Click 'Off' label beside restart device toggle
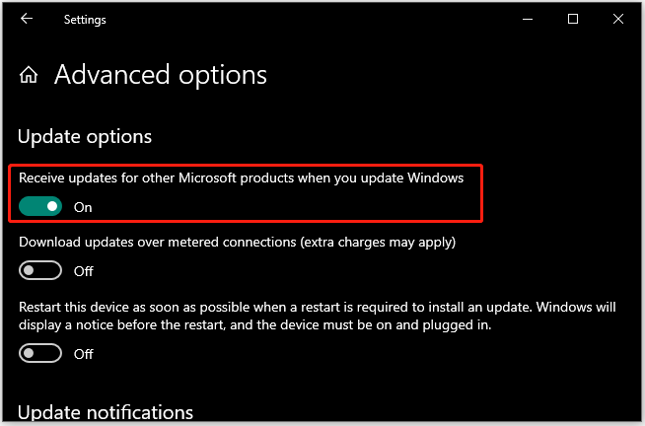This screenshot has height=426, width=645. [84, 354]
